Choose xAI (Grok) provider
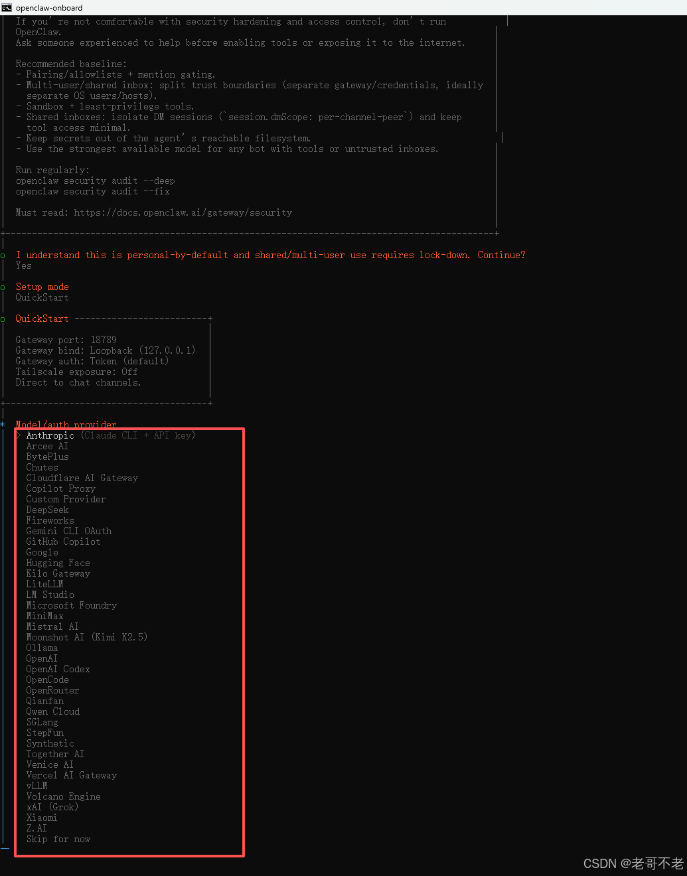 click(52, 807)
